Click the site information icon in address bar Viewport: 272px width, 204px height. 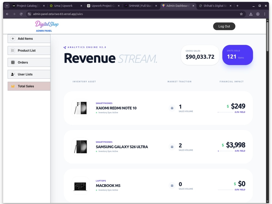(x=29, y=14)
